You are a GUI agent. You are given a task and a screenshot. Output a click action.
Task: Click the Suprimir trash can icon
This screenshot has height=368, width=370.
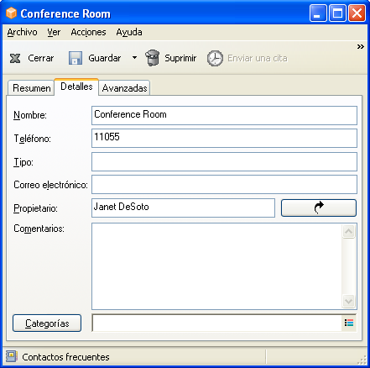click(153, 58)
